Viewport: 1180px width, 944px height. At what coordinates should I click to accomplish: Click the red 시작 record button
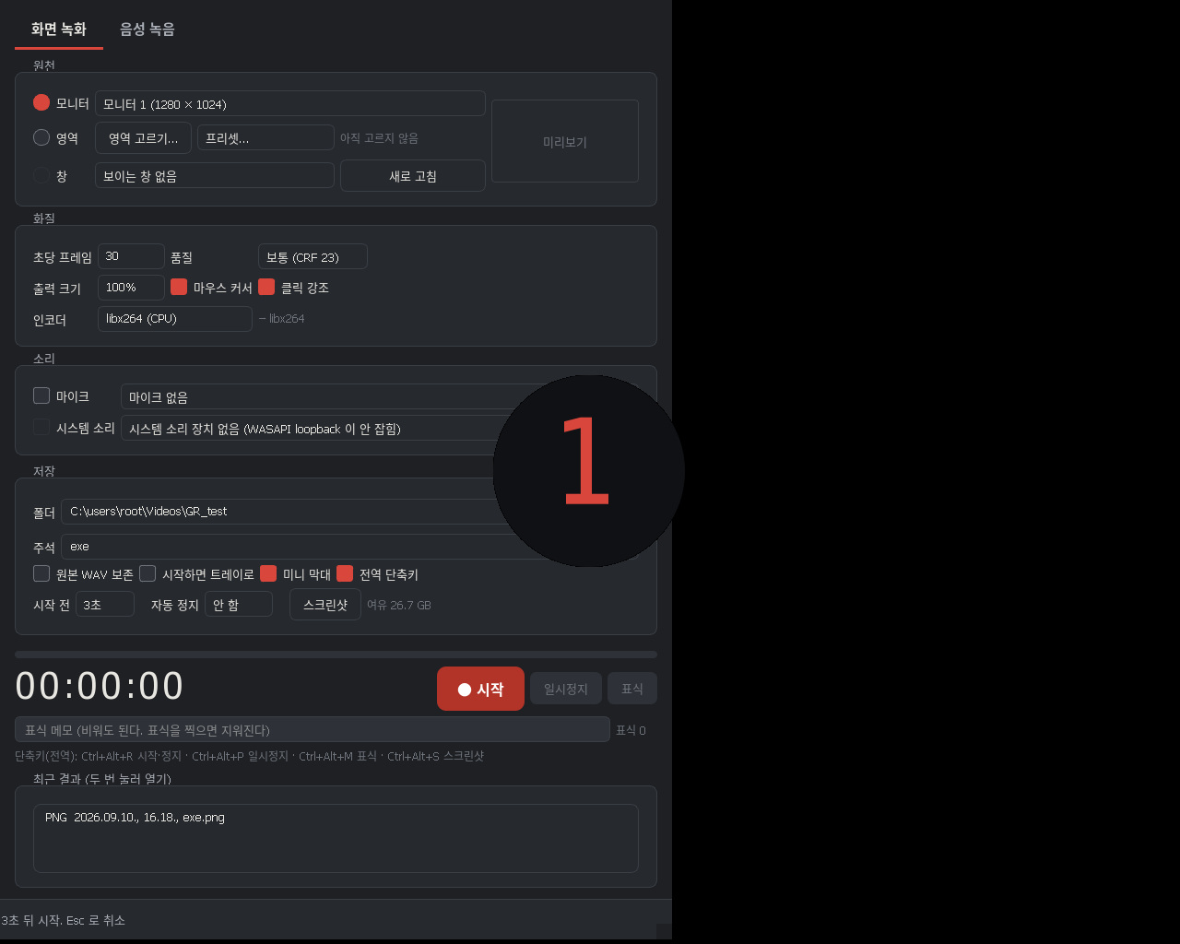[480, 689]
